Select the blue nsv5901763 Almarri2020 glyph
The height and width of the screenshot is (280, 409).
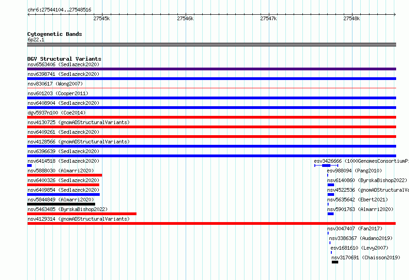(x=330, y=214)
